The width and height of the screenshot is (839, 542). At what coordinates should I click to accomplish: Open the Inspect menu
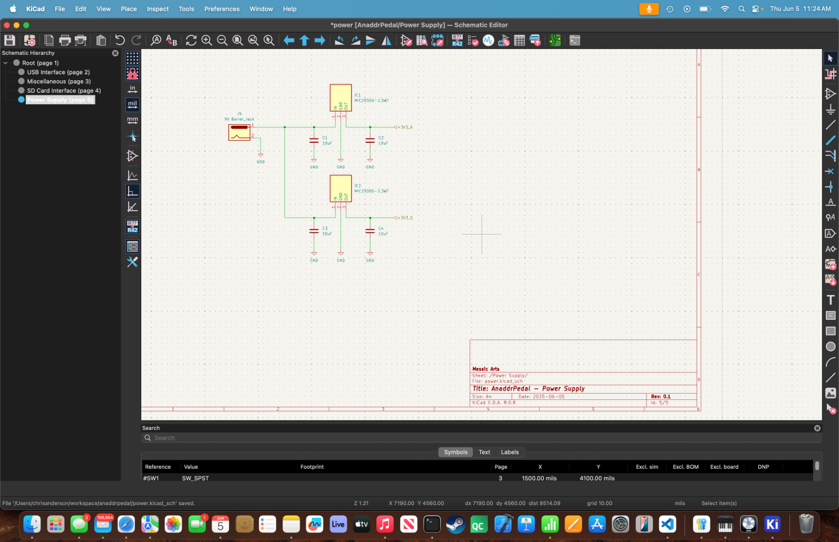pos(158,9)
